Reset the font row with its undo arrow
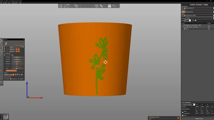This screenshot has width=214, height=120. coord(4,47)
